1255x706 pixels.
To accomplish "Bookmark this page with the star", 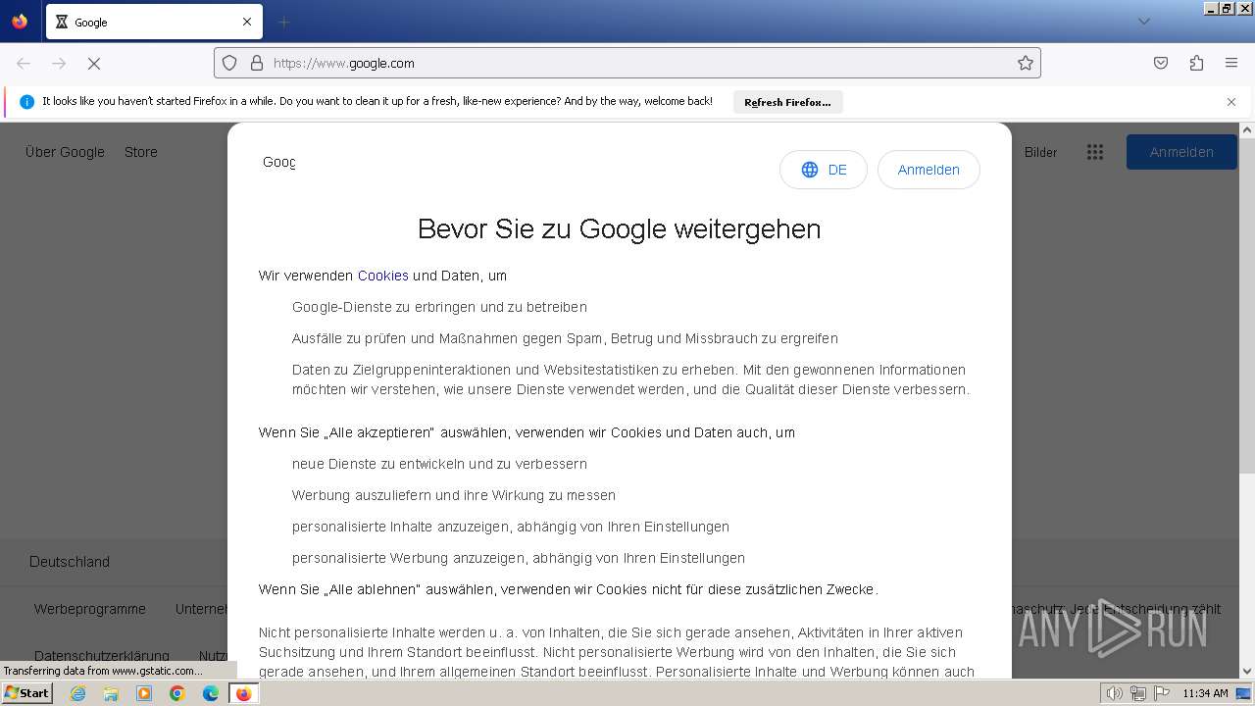I will [x=1026, y=63].
